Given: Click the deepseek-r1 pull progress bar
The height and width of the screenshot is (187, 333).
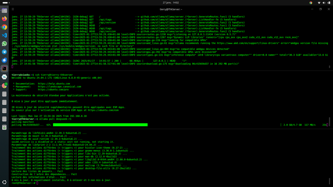Looking at the screenshot, I should [100, 125].
